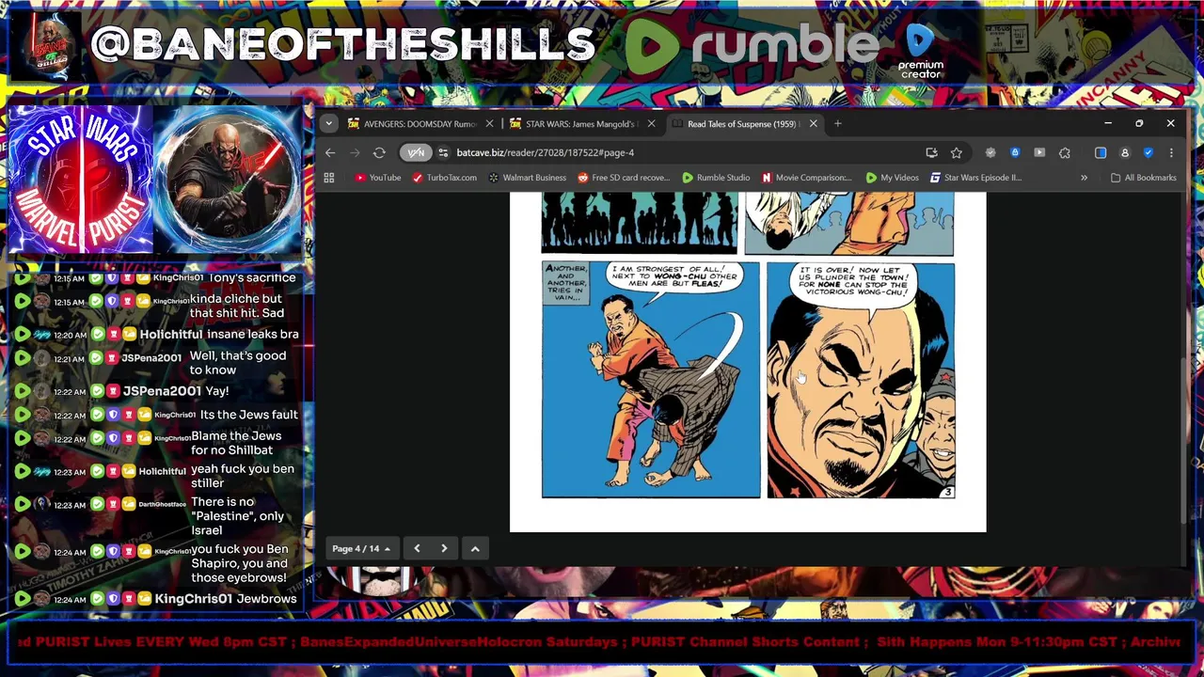Open the blue lock extension icon

click(1015, 152)
